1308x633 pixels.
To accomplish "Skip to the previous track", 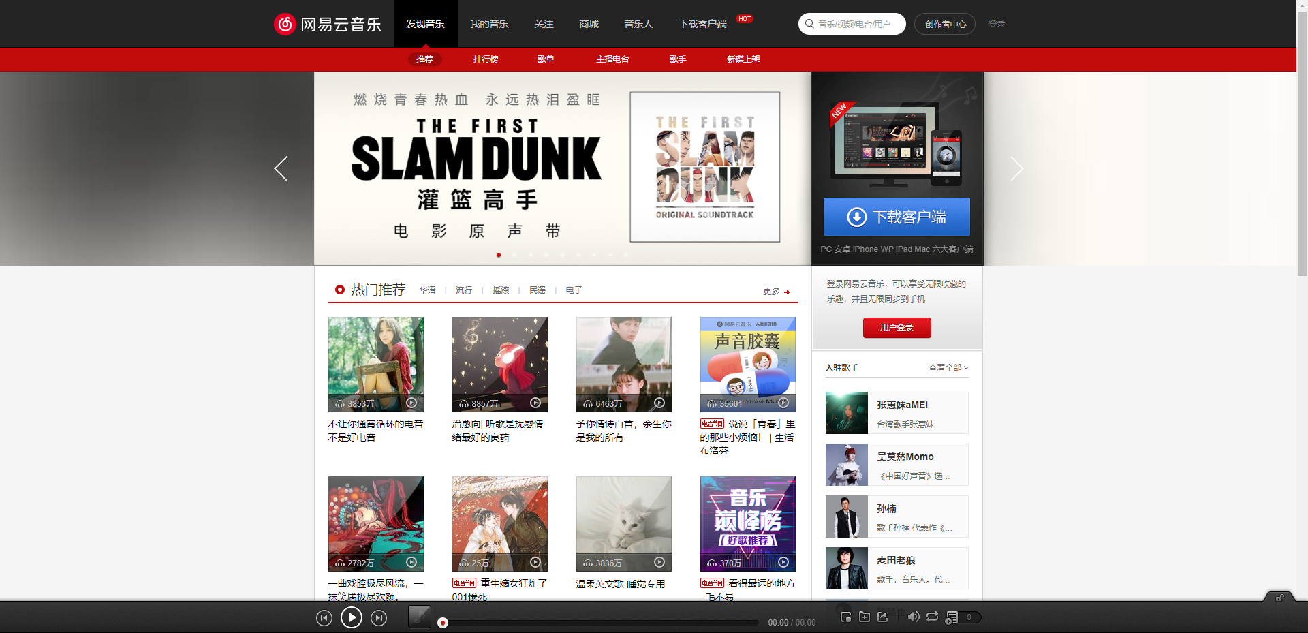I will point(324,618).
